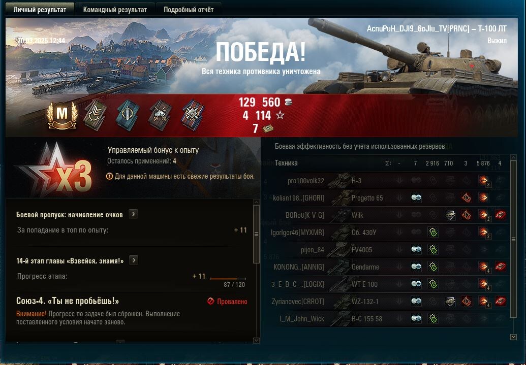Select the Личный результат tab
526x365 pixels.
click(40, 10)
